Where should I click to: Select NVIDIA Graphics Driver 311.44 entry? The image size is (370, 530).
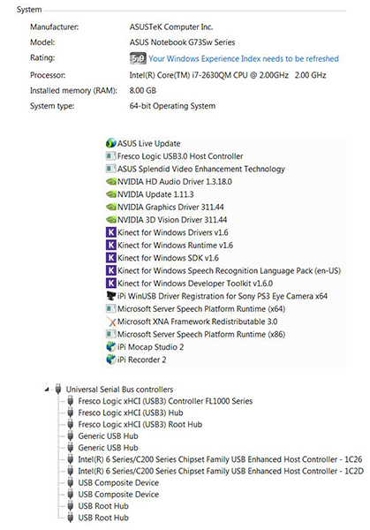click(x=170, y=208)
